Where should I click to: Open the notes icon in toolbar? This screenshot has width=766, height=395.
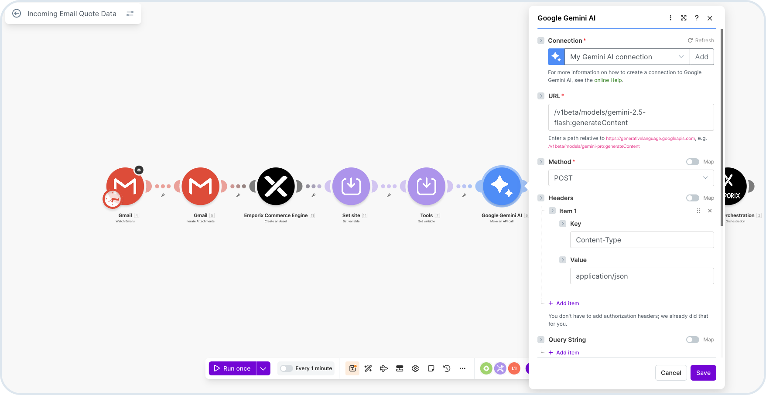pos(431,368)
